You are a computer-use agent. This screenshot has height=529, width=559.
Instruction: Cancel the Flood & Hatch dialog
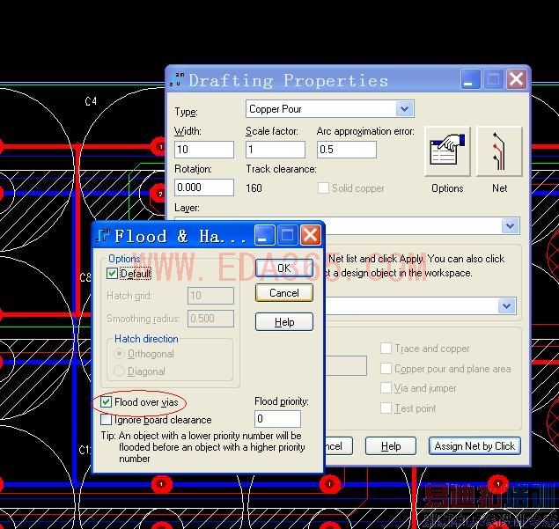click(x=284, y=292)
